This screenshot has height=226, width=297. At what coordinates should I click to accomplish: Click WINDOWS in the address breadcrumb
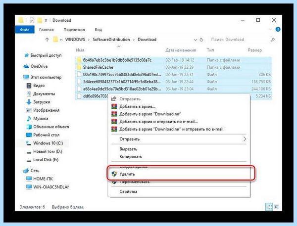pos(75,40)
